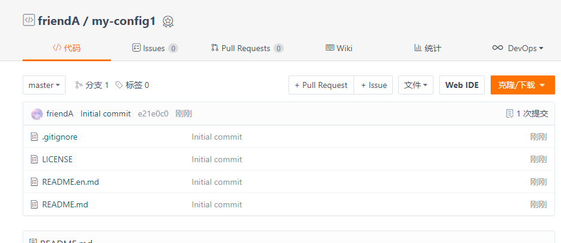This screenshot has height=243, width=561.
Task: Open the .gitignore file
Action: [x=60, y=137]
